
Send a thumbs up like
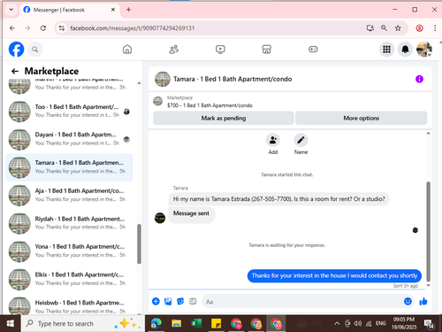tap(423, 301)
